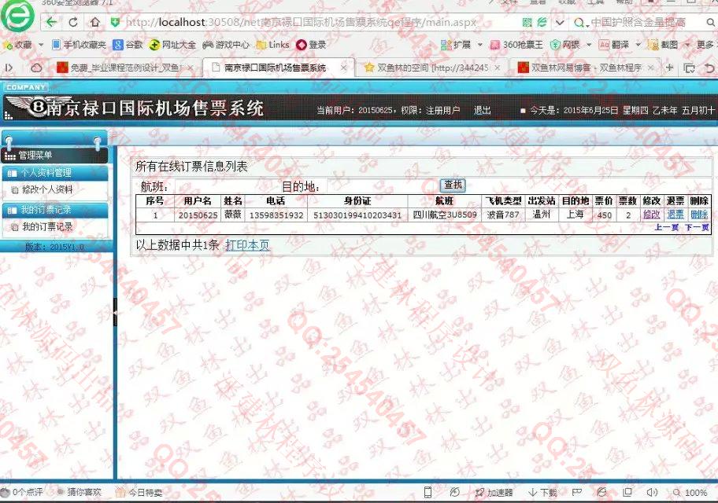This screenshot has height=503, width=718.
Task: Click 删除 link in order row
Action: point(699,214)
